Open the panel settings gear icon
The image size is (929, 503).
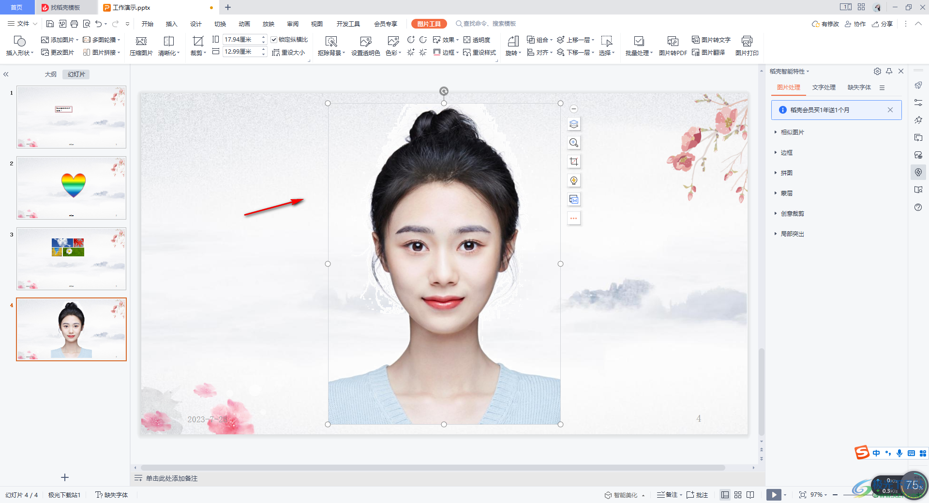tap(877, 71)
